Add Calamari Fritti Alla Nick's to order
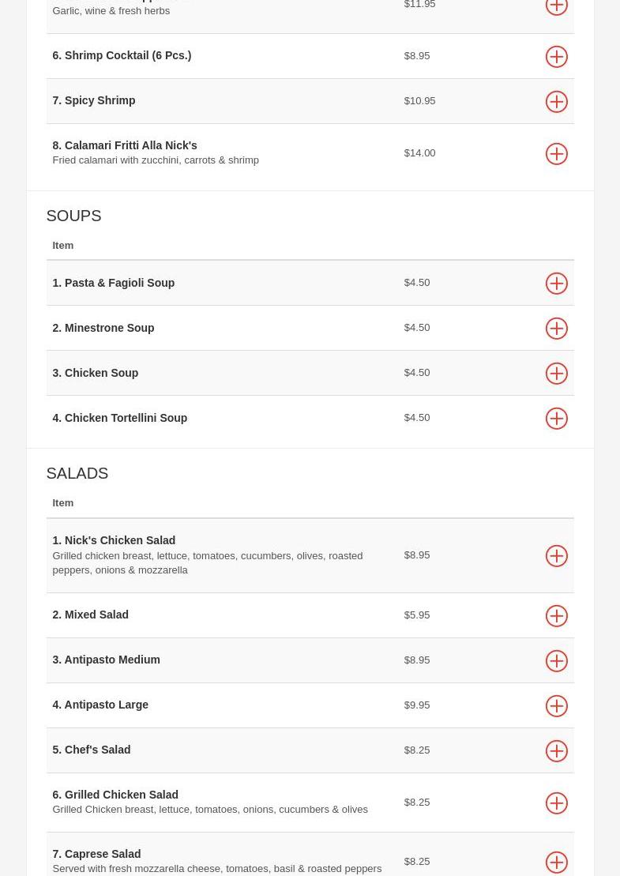Image resolution: width=620 pixels, height=876 pixels. (x=556, y=154)
